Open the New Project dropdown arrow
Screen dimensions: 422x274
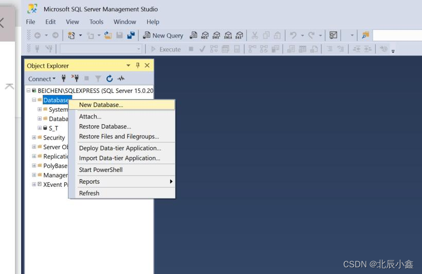click(x=80, y=35)
